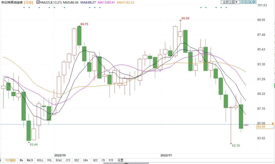The image size is (275, 164).
Task: Open the VIP指标 tab
Action: click(10, 160)
